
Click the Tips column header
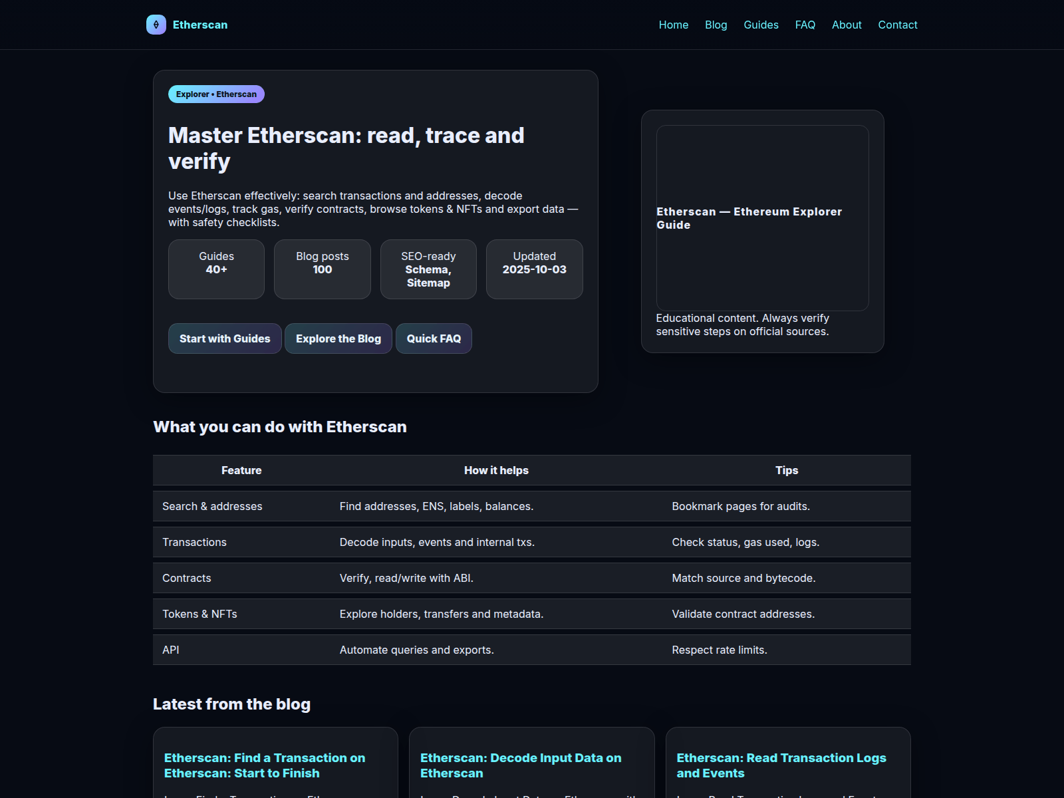click(x=787, y=470)
